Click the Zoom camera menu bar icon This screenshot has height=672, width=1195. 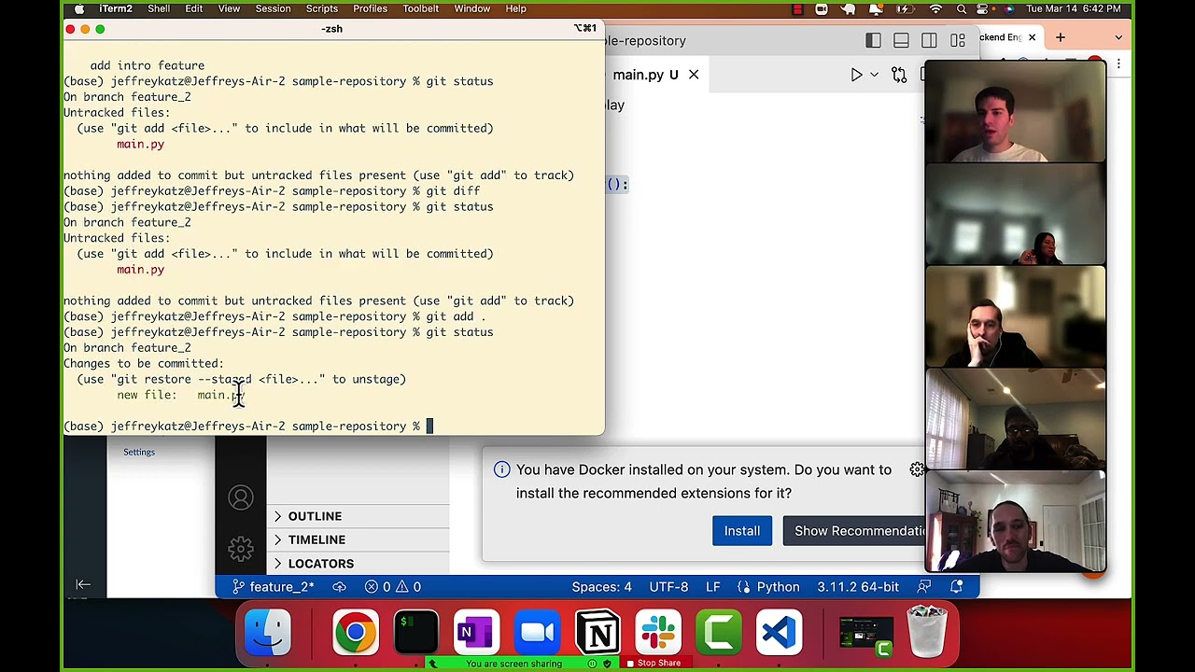point(822,8)
